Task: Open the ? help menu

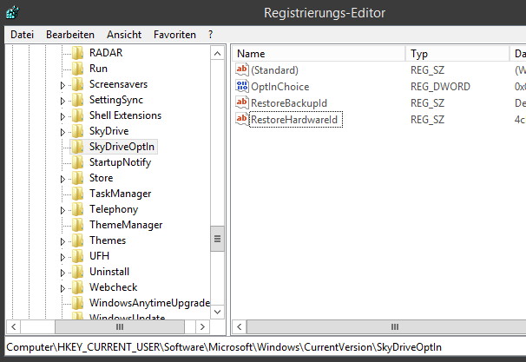Action: point(210,35)
